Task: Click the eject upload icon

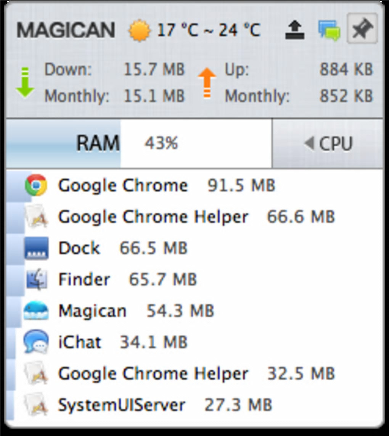Action: [x=295, y=31]
